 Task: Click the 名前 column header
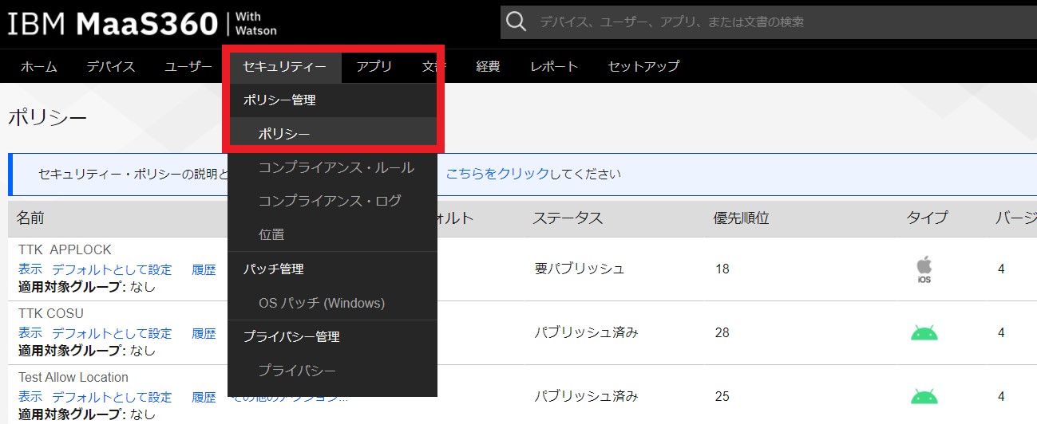30,218
